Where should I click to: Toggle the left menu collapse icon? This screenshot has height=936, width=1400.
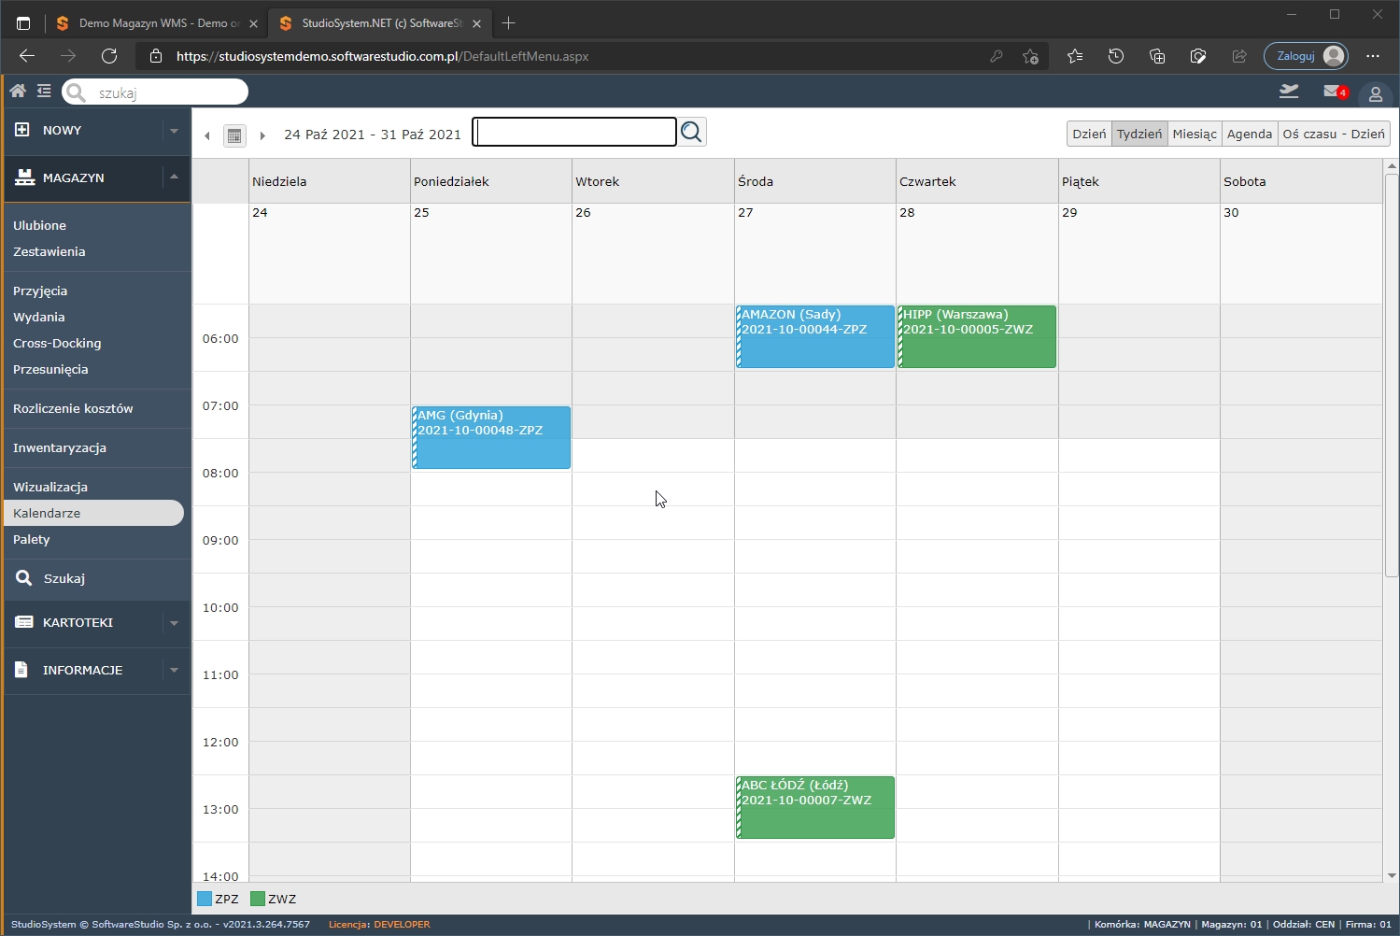[44, 91]
